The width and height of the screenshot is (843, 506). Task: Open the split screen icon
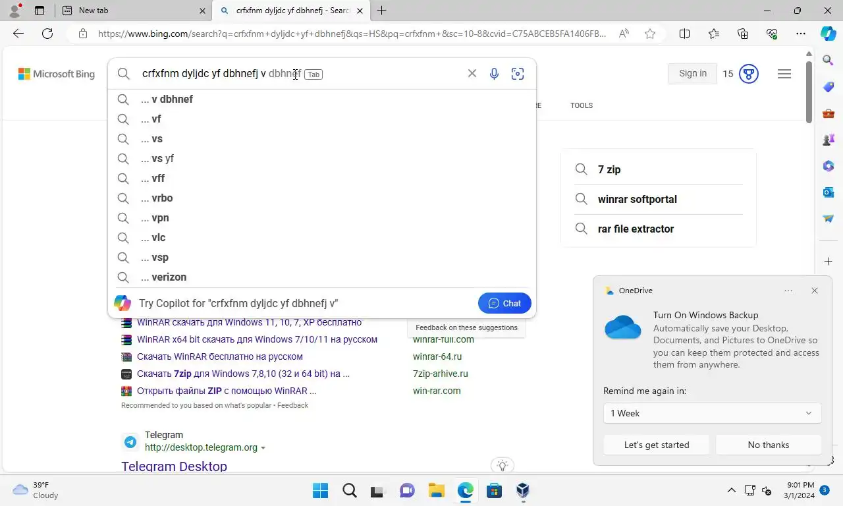(684, 34)
